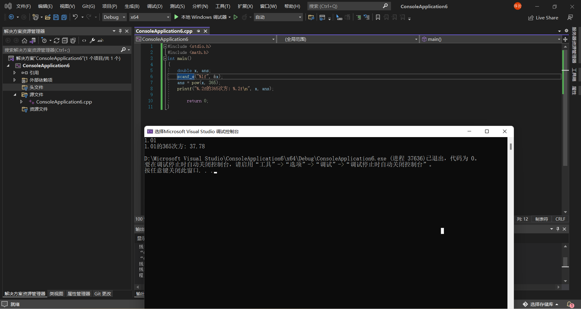Click the Save All toolbar icon

click(x=64, y=17)
